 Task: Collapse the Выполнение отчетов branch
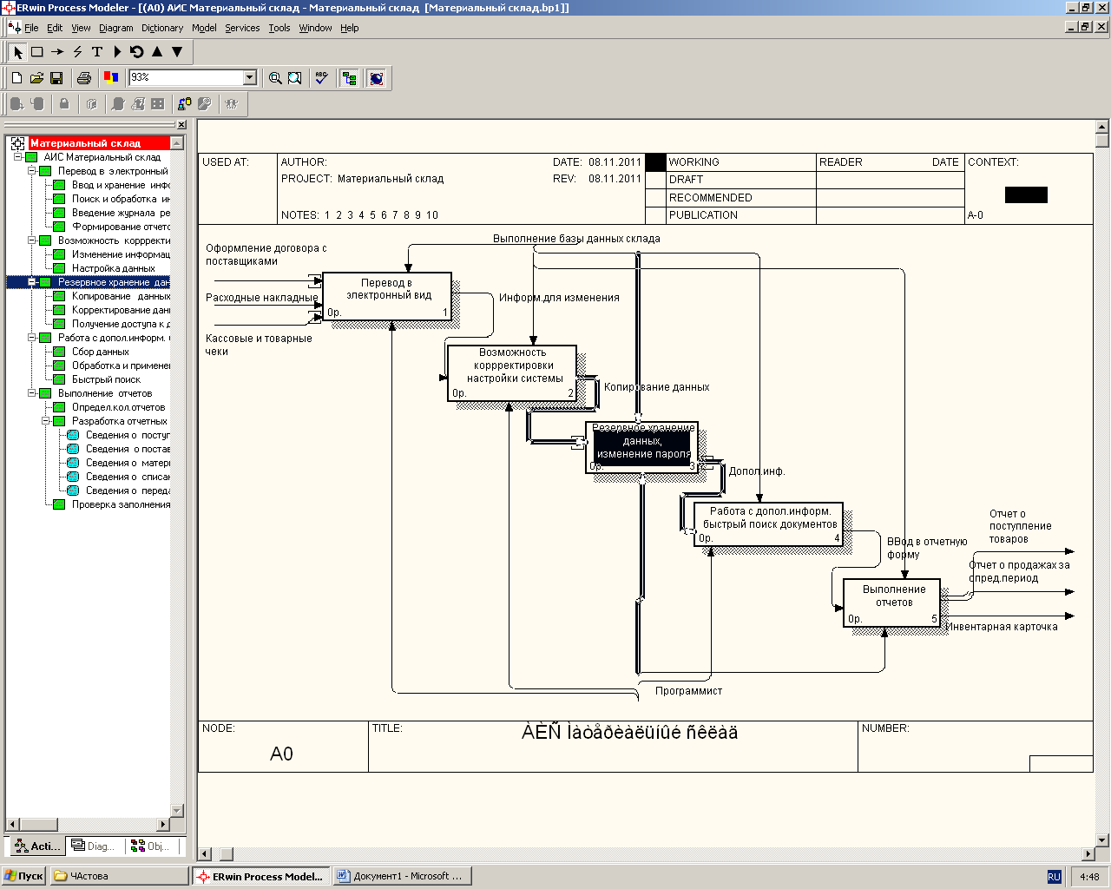31,393
